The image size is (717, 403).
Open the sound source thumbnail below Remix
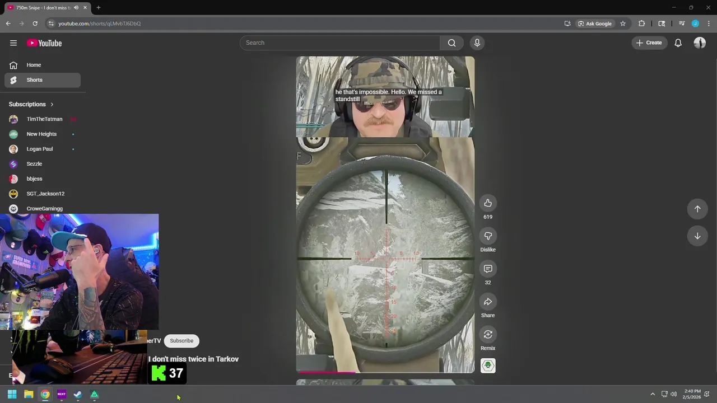[488, 366]
